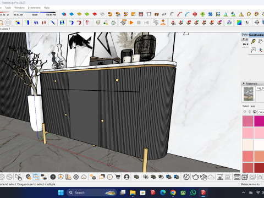
Task: Open the Edit tab in Materials
Action: click(x=253, y=106)
